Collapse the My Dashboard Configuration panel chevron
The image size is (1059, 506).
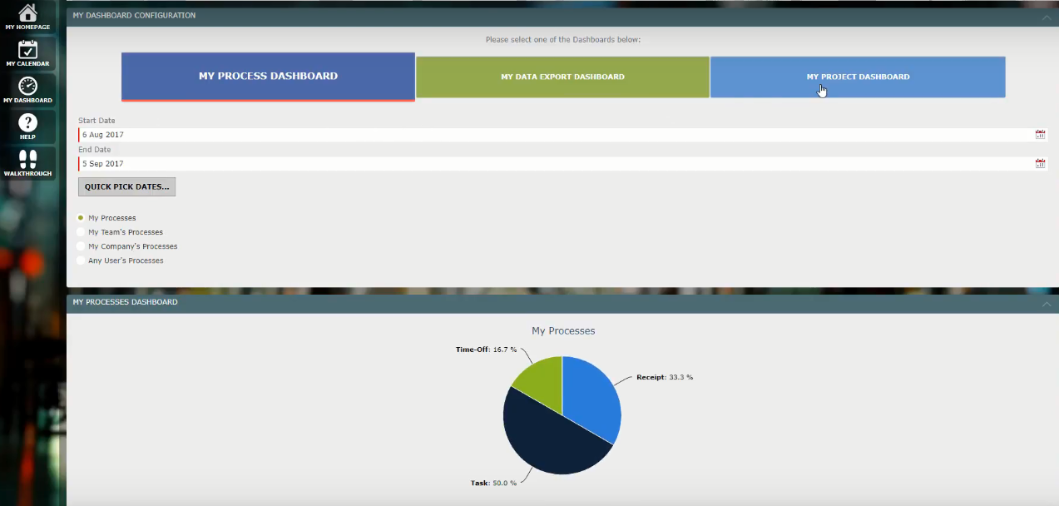tap(1047, 16)
